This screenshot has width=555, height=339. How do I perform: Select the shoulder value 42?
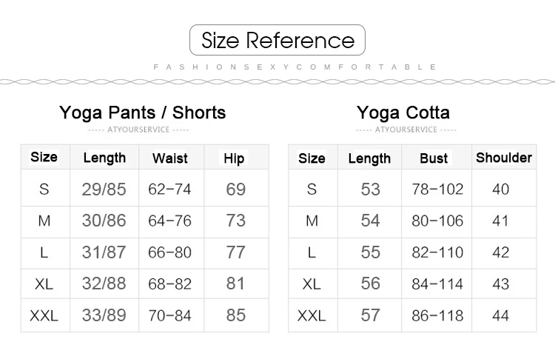501,252
